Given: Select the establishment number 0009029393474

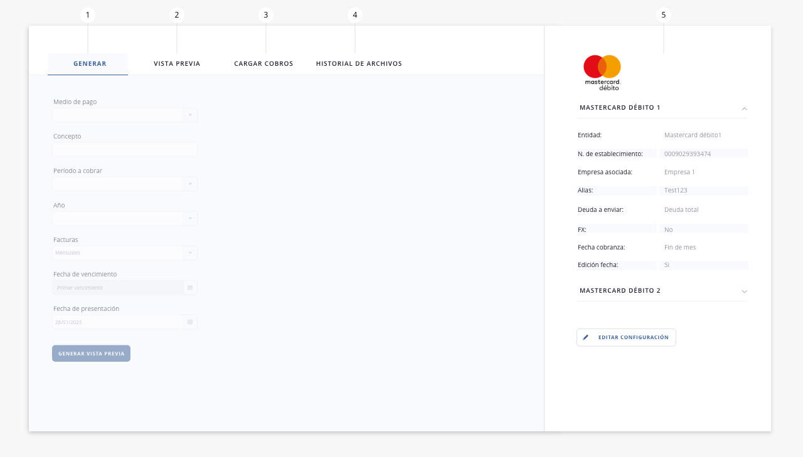Looking at the screenshot, I should click(688, 154).
